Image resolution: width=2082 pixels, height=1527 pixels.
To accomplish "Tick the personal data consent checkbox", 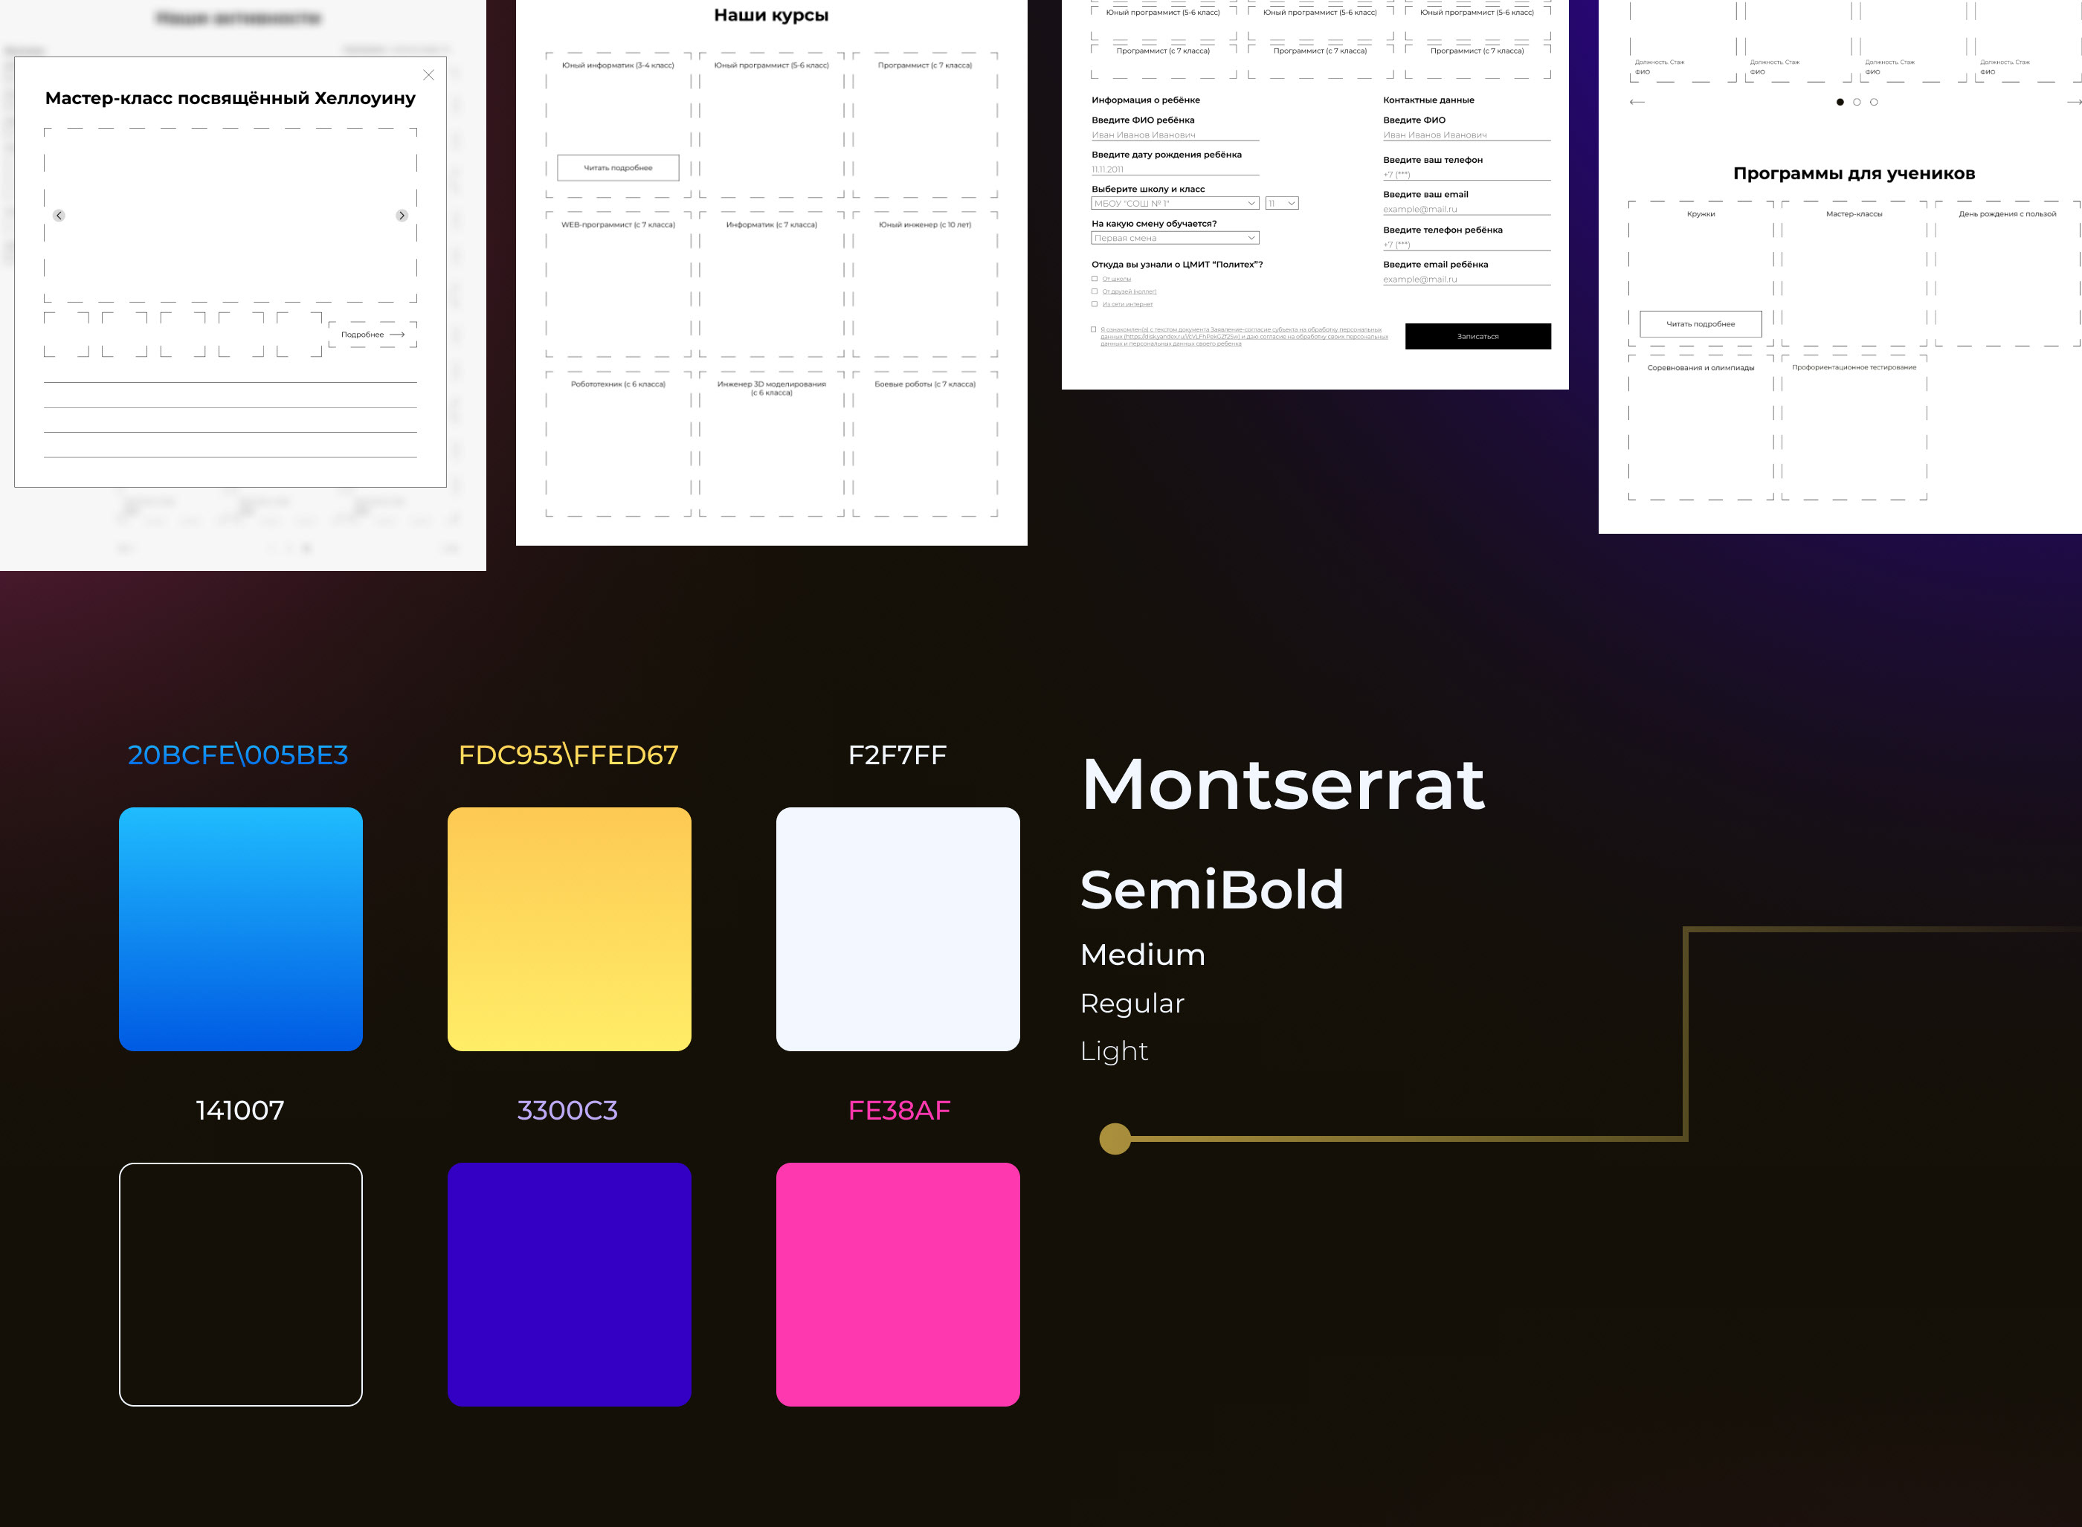I will pos(1094,329).
